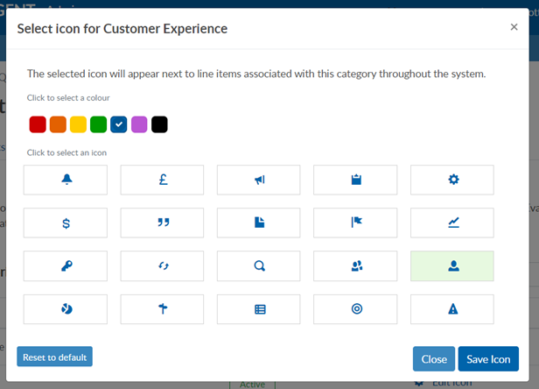Choose the gear cog icon
Screen dimensions: 539x389
tap(452, 180)
